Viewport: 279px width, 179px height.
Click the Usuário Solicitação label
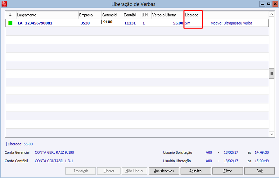point(178,153)
